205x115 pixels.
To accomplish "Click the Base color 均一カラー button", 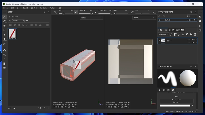I will (x=177, y=101).
